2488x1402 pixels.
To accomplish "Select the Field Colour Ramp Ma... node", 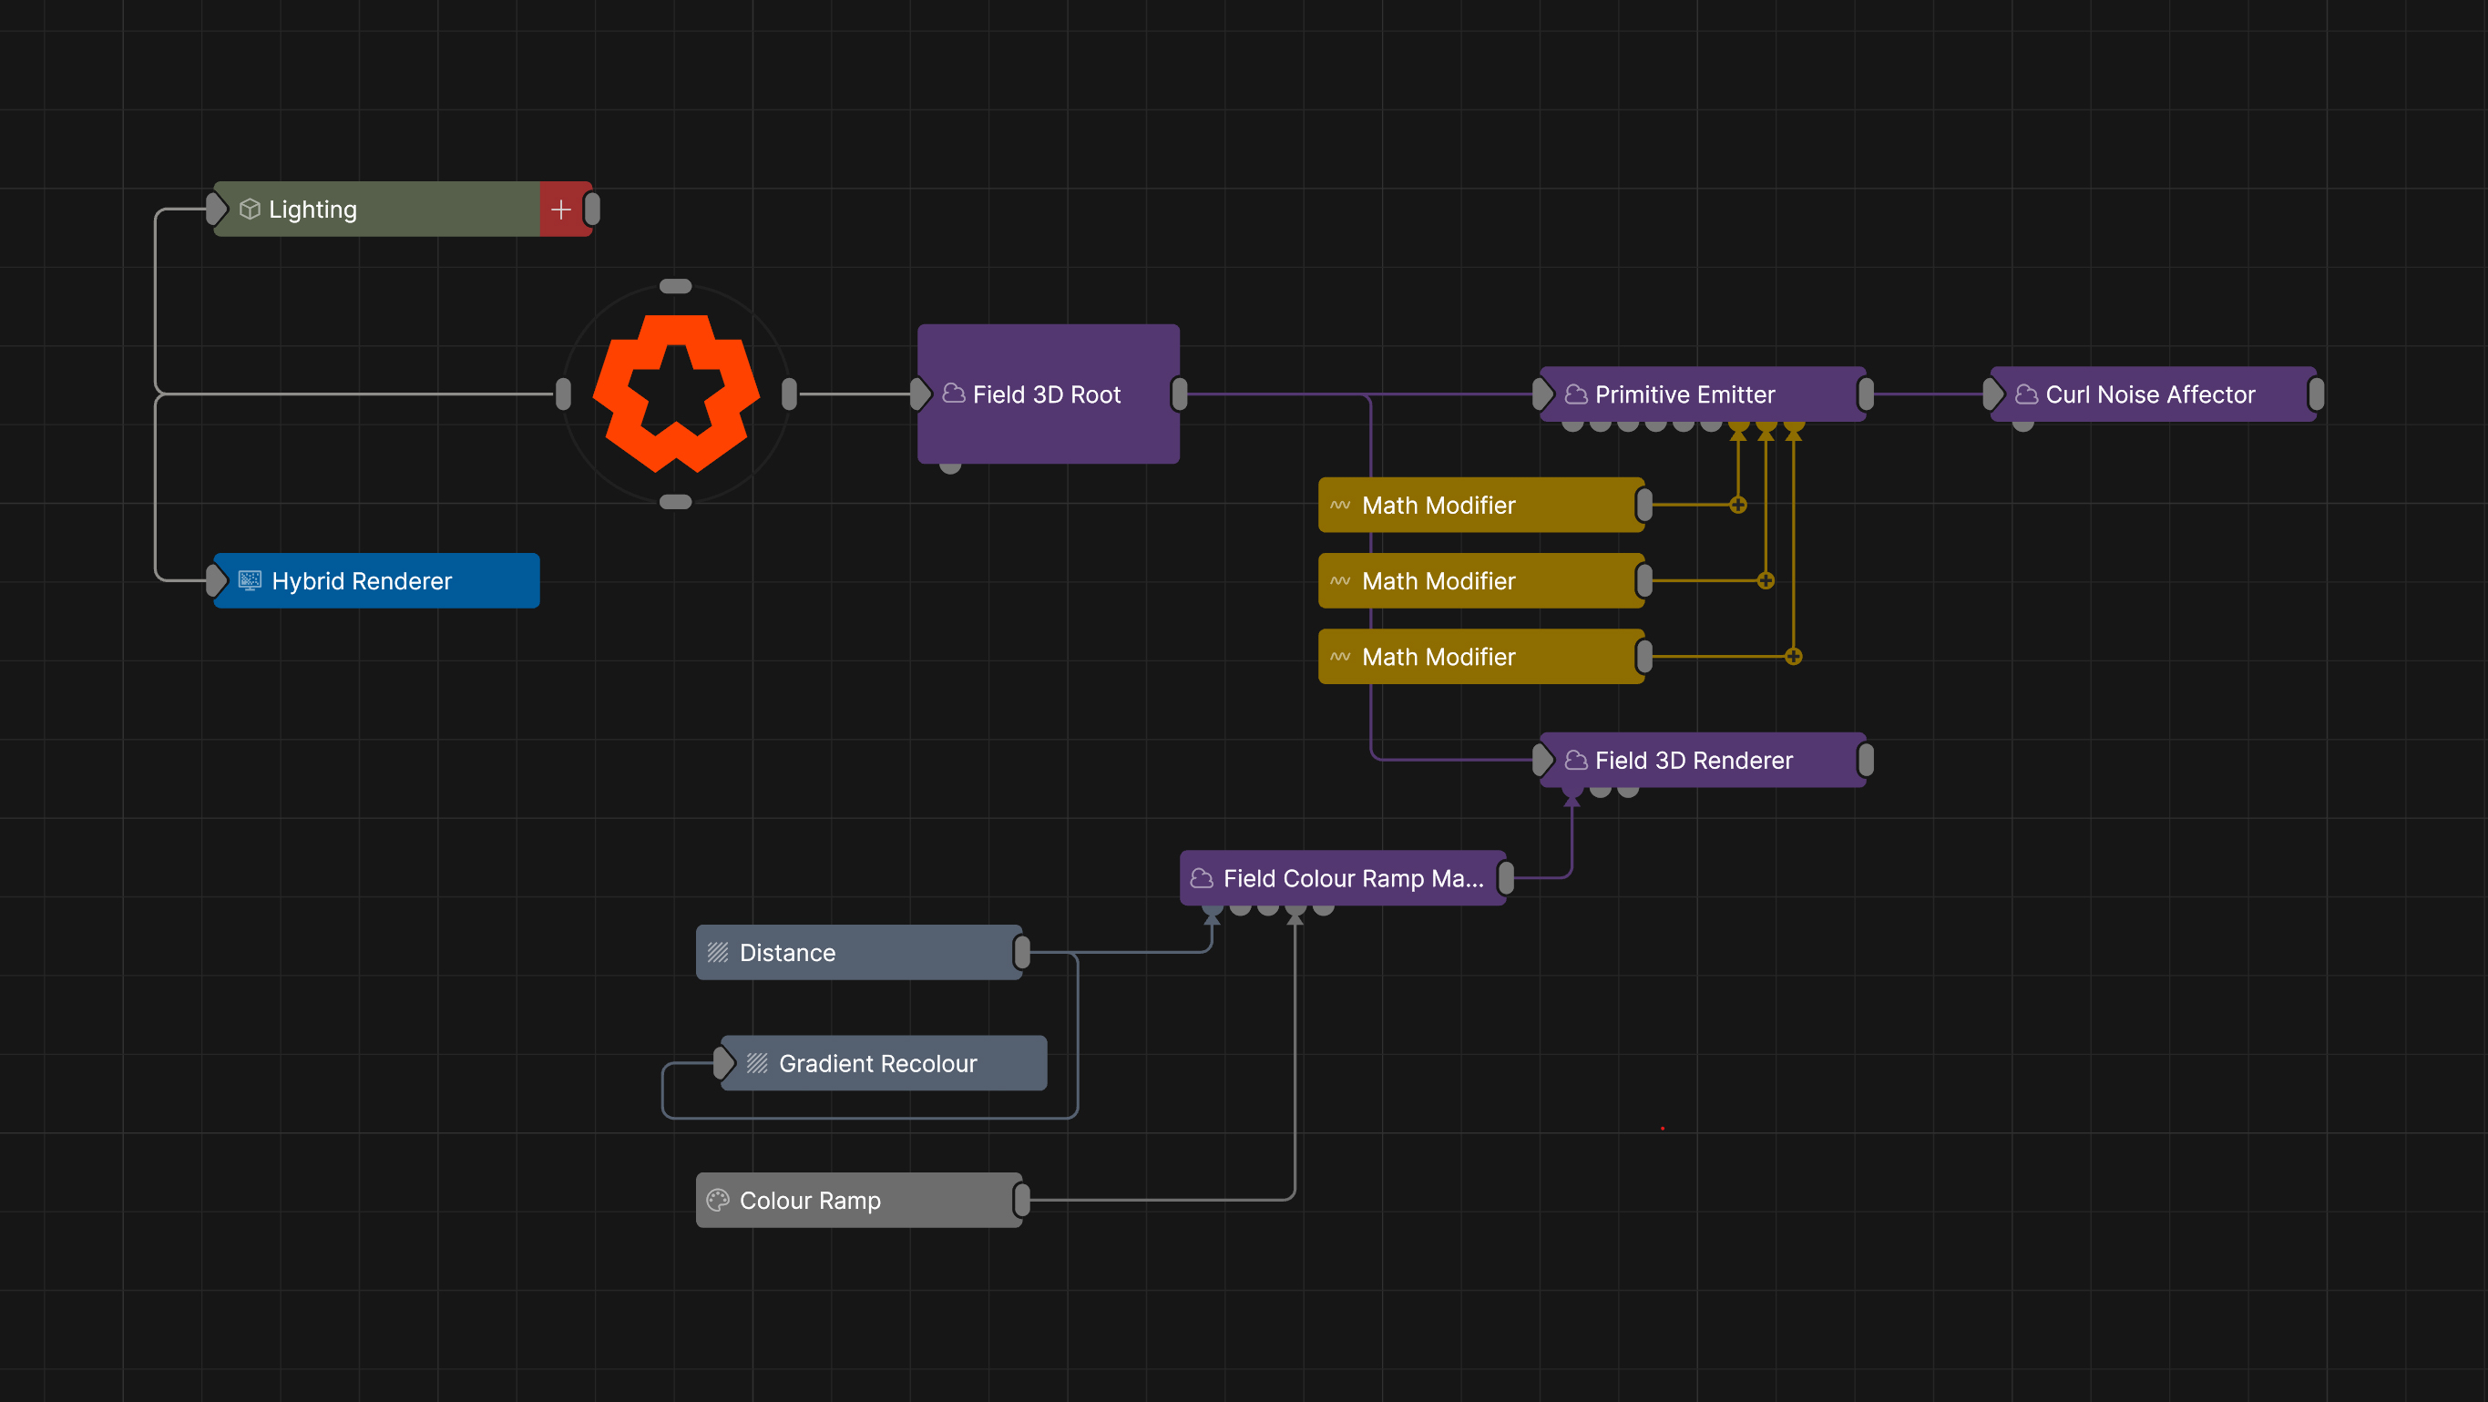I will click(x=1343, y=877).
